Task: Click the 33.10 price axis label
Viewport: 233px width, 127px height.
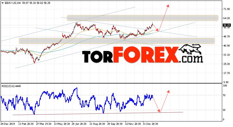Action: click(x=227, y=55)
